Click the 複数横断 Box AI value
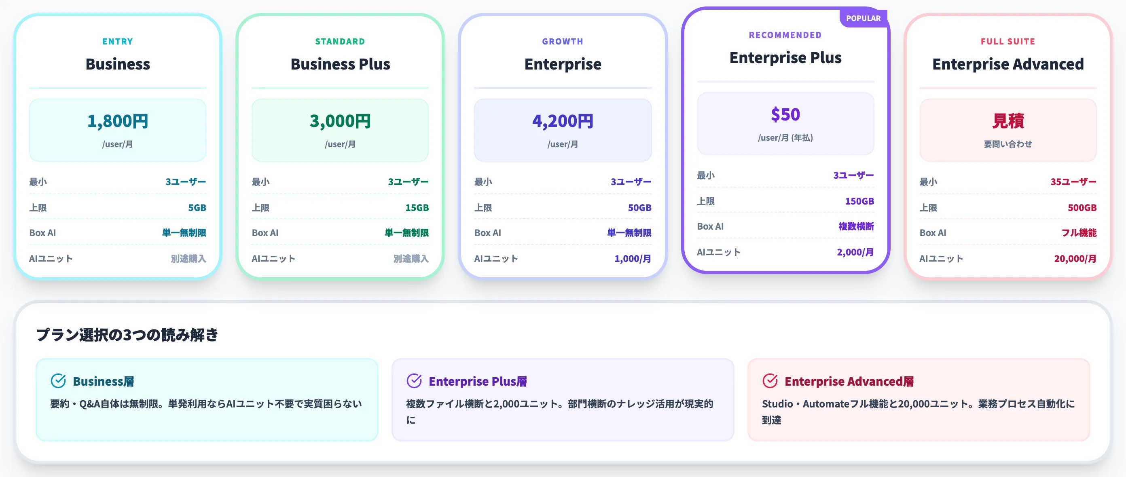 point(856,226)
